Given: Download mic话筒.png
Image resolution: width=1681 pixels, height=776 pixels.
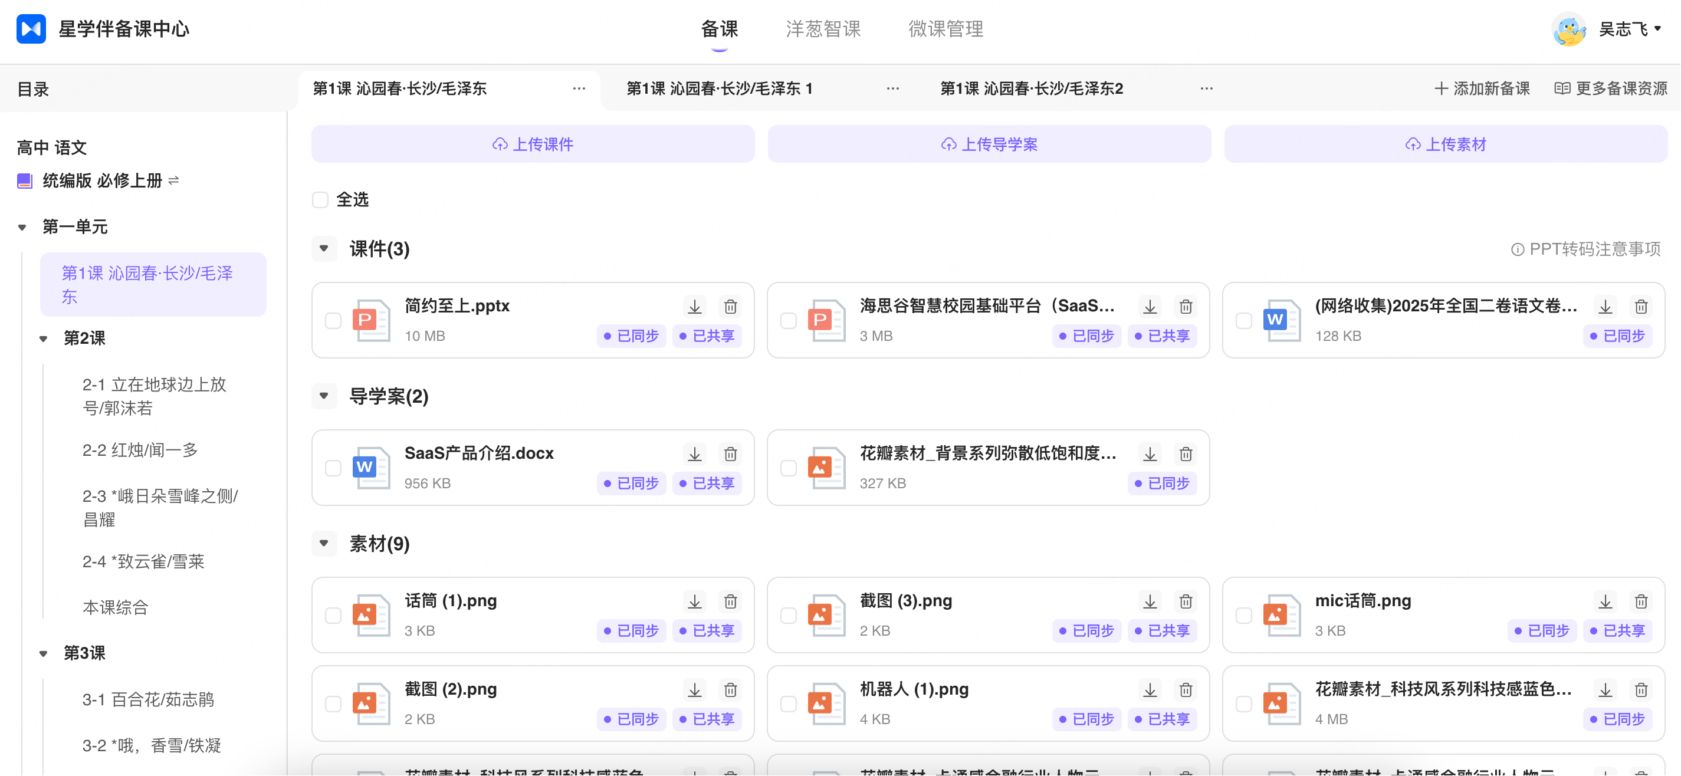Looking at the screenshot, I should click(1606, 601).
